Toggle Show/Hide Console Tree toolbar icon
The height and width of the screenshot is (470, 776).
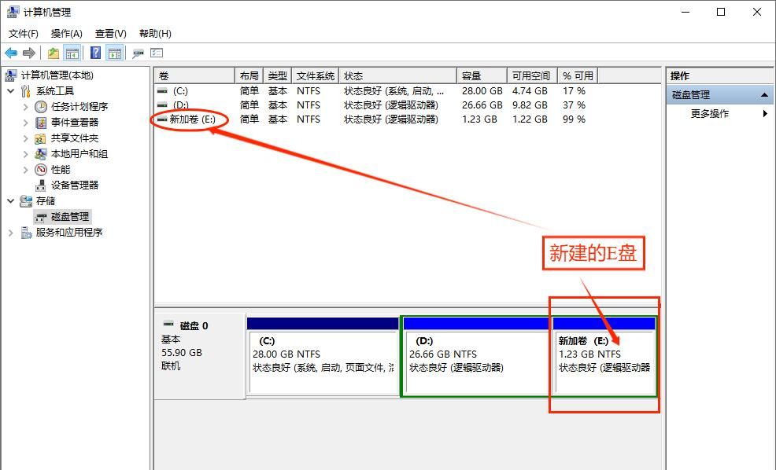tap(72, 53)
